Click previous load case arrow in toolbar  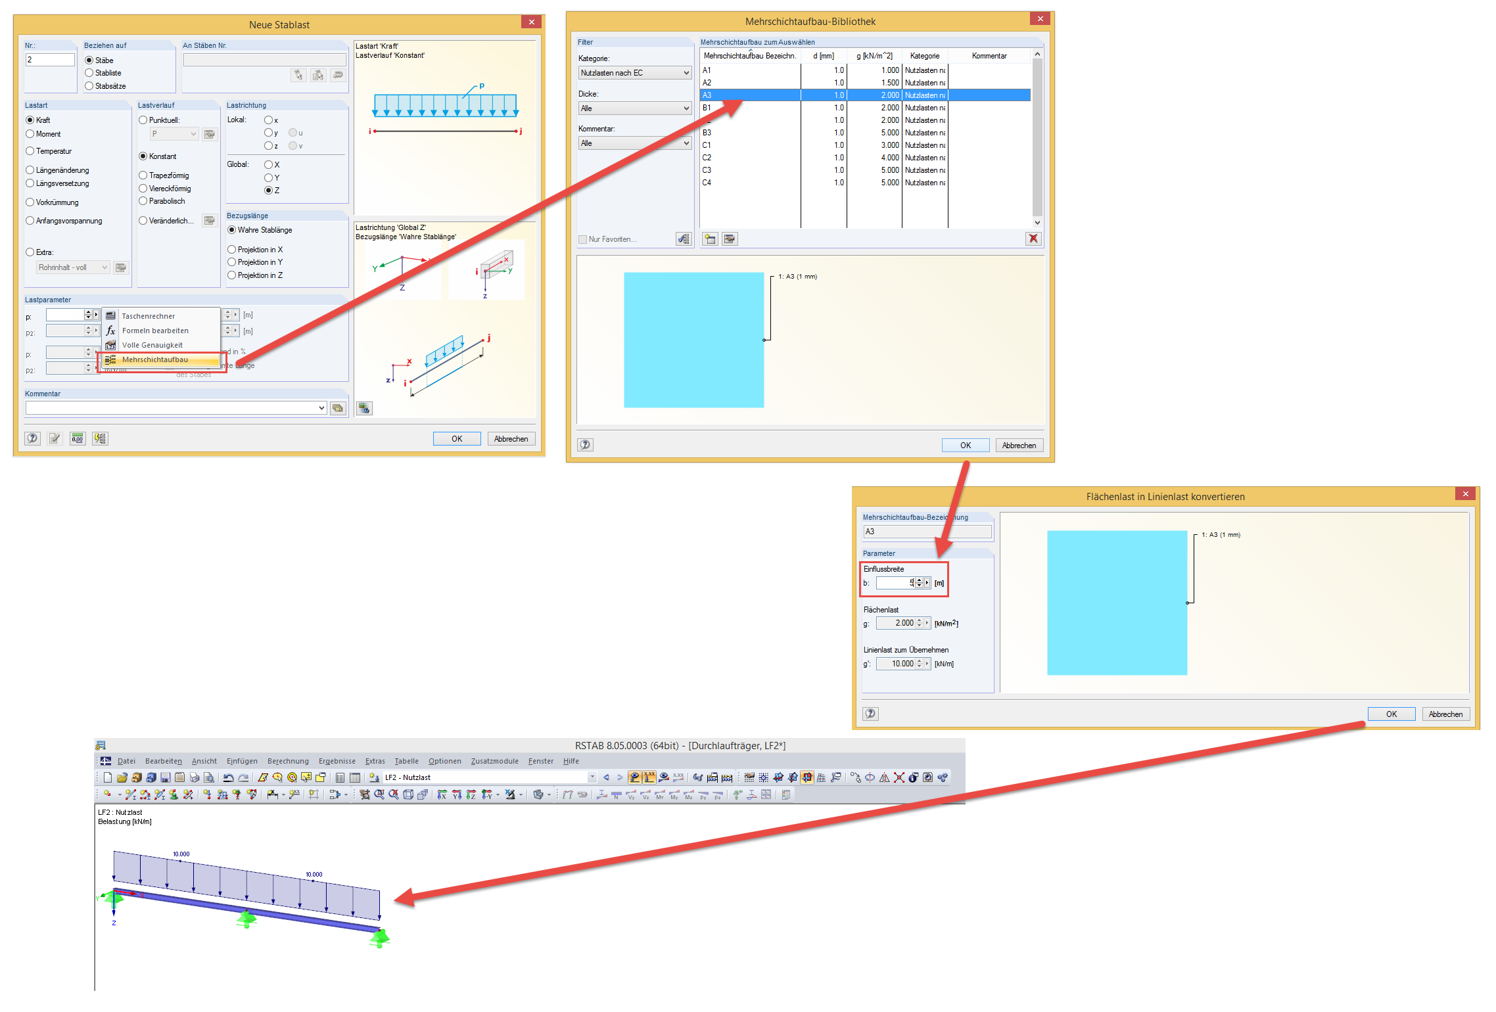(606, 777)
